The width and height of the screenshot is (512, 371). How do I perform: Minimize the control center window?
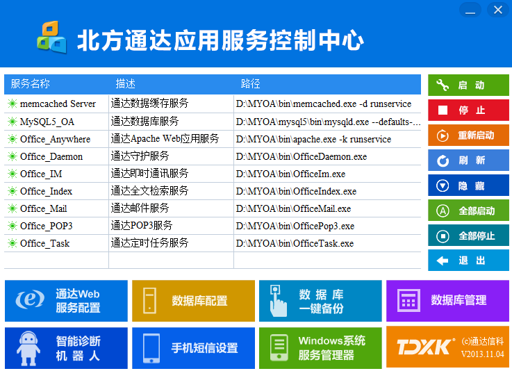pyautogui.click(x=470, y=10)
